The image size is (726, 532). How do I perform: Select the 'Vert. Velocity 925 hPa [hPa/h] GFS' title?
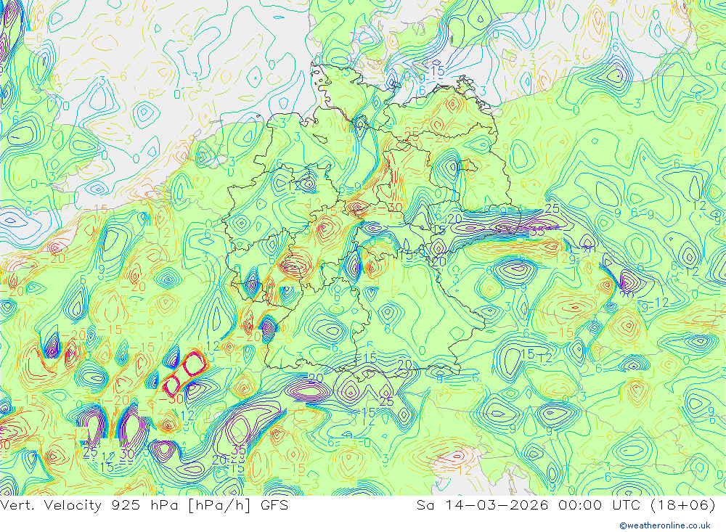coord(144,505)
